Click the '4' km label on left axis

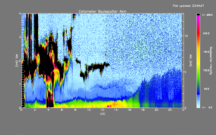tap(20, 13)
